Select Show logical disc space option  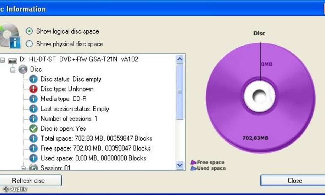click(29, 31)
